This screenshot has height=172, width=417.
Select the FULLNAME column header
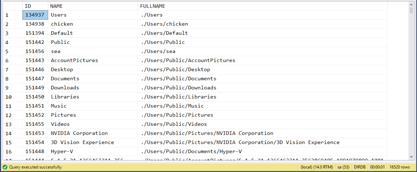point(262,6)
